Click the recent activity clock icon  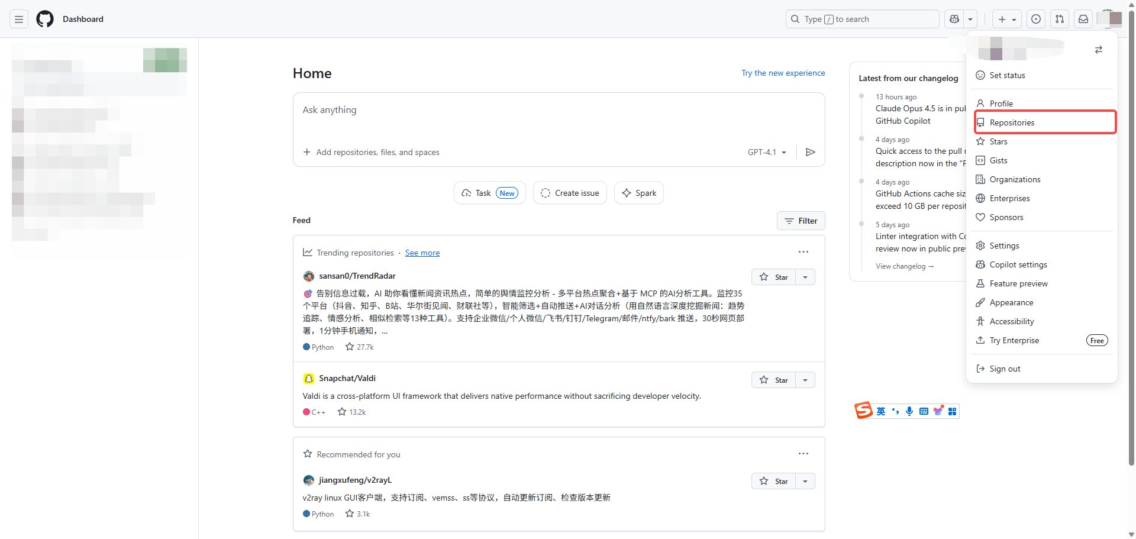click(x=1036, y=19)
